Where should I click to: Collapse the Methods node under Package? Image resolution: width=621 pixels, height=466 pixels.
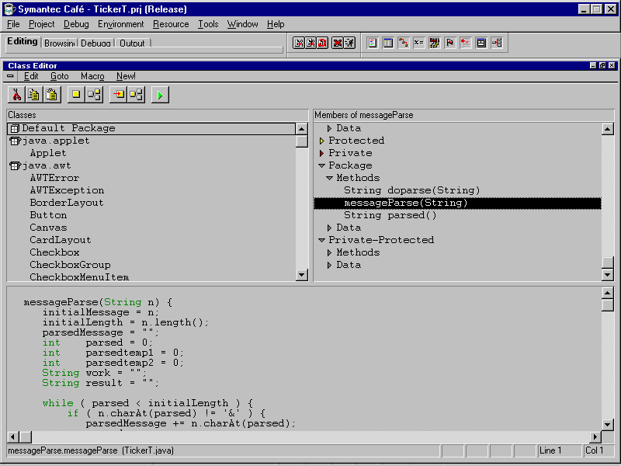point(329,178)
